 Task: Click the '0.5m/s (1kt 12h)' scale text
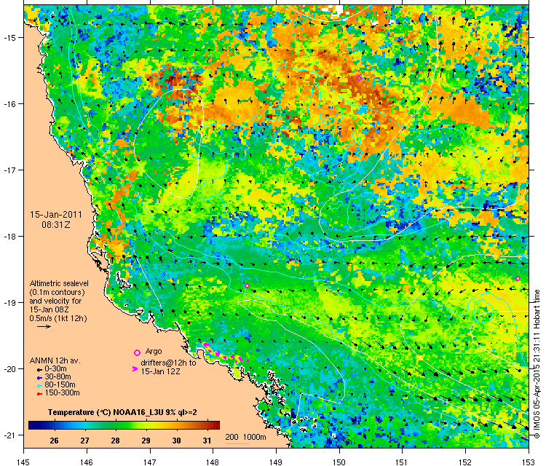click(58, 318)
